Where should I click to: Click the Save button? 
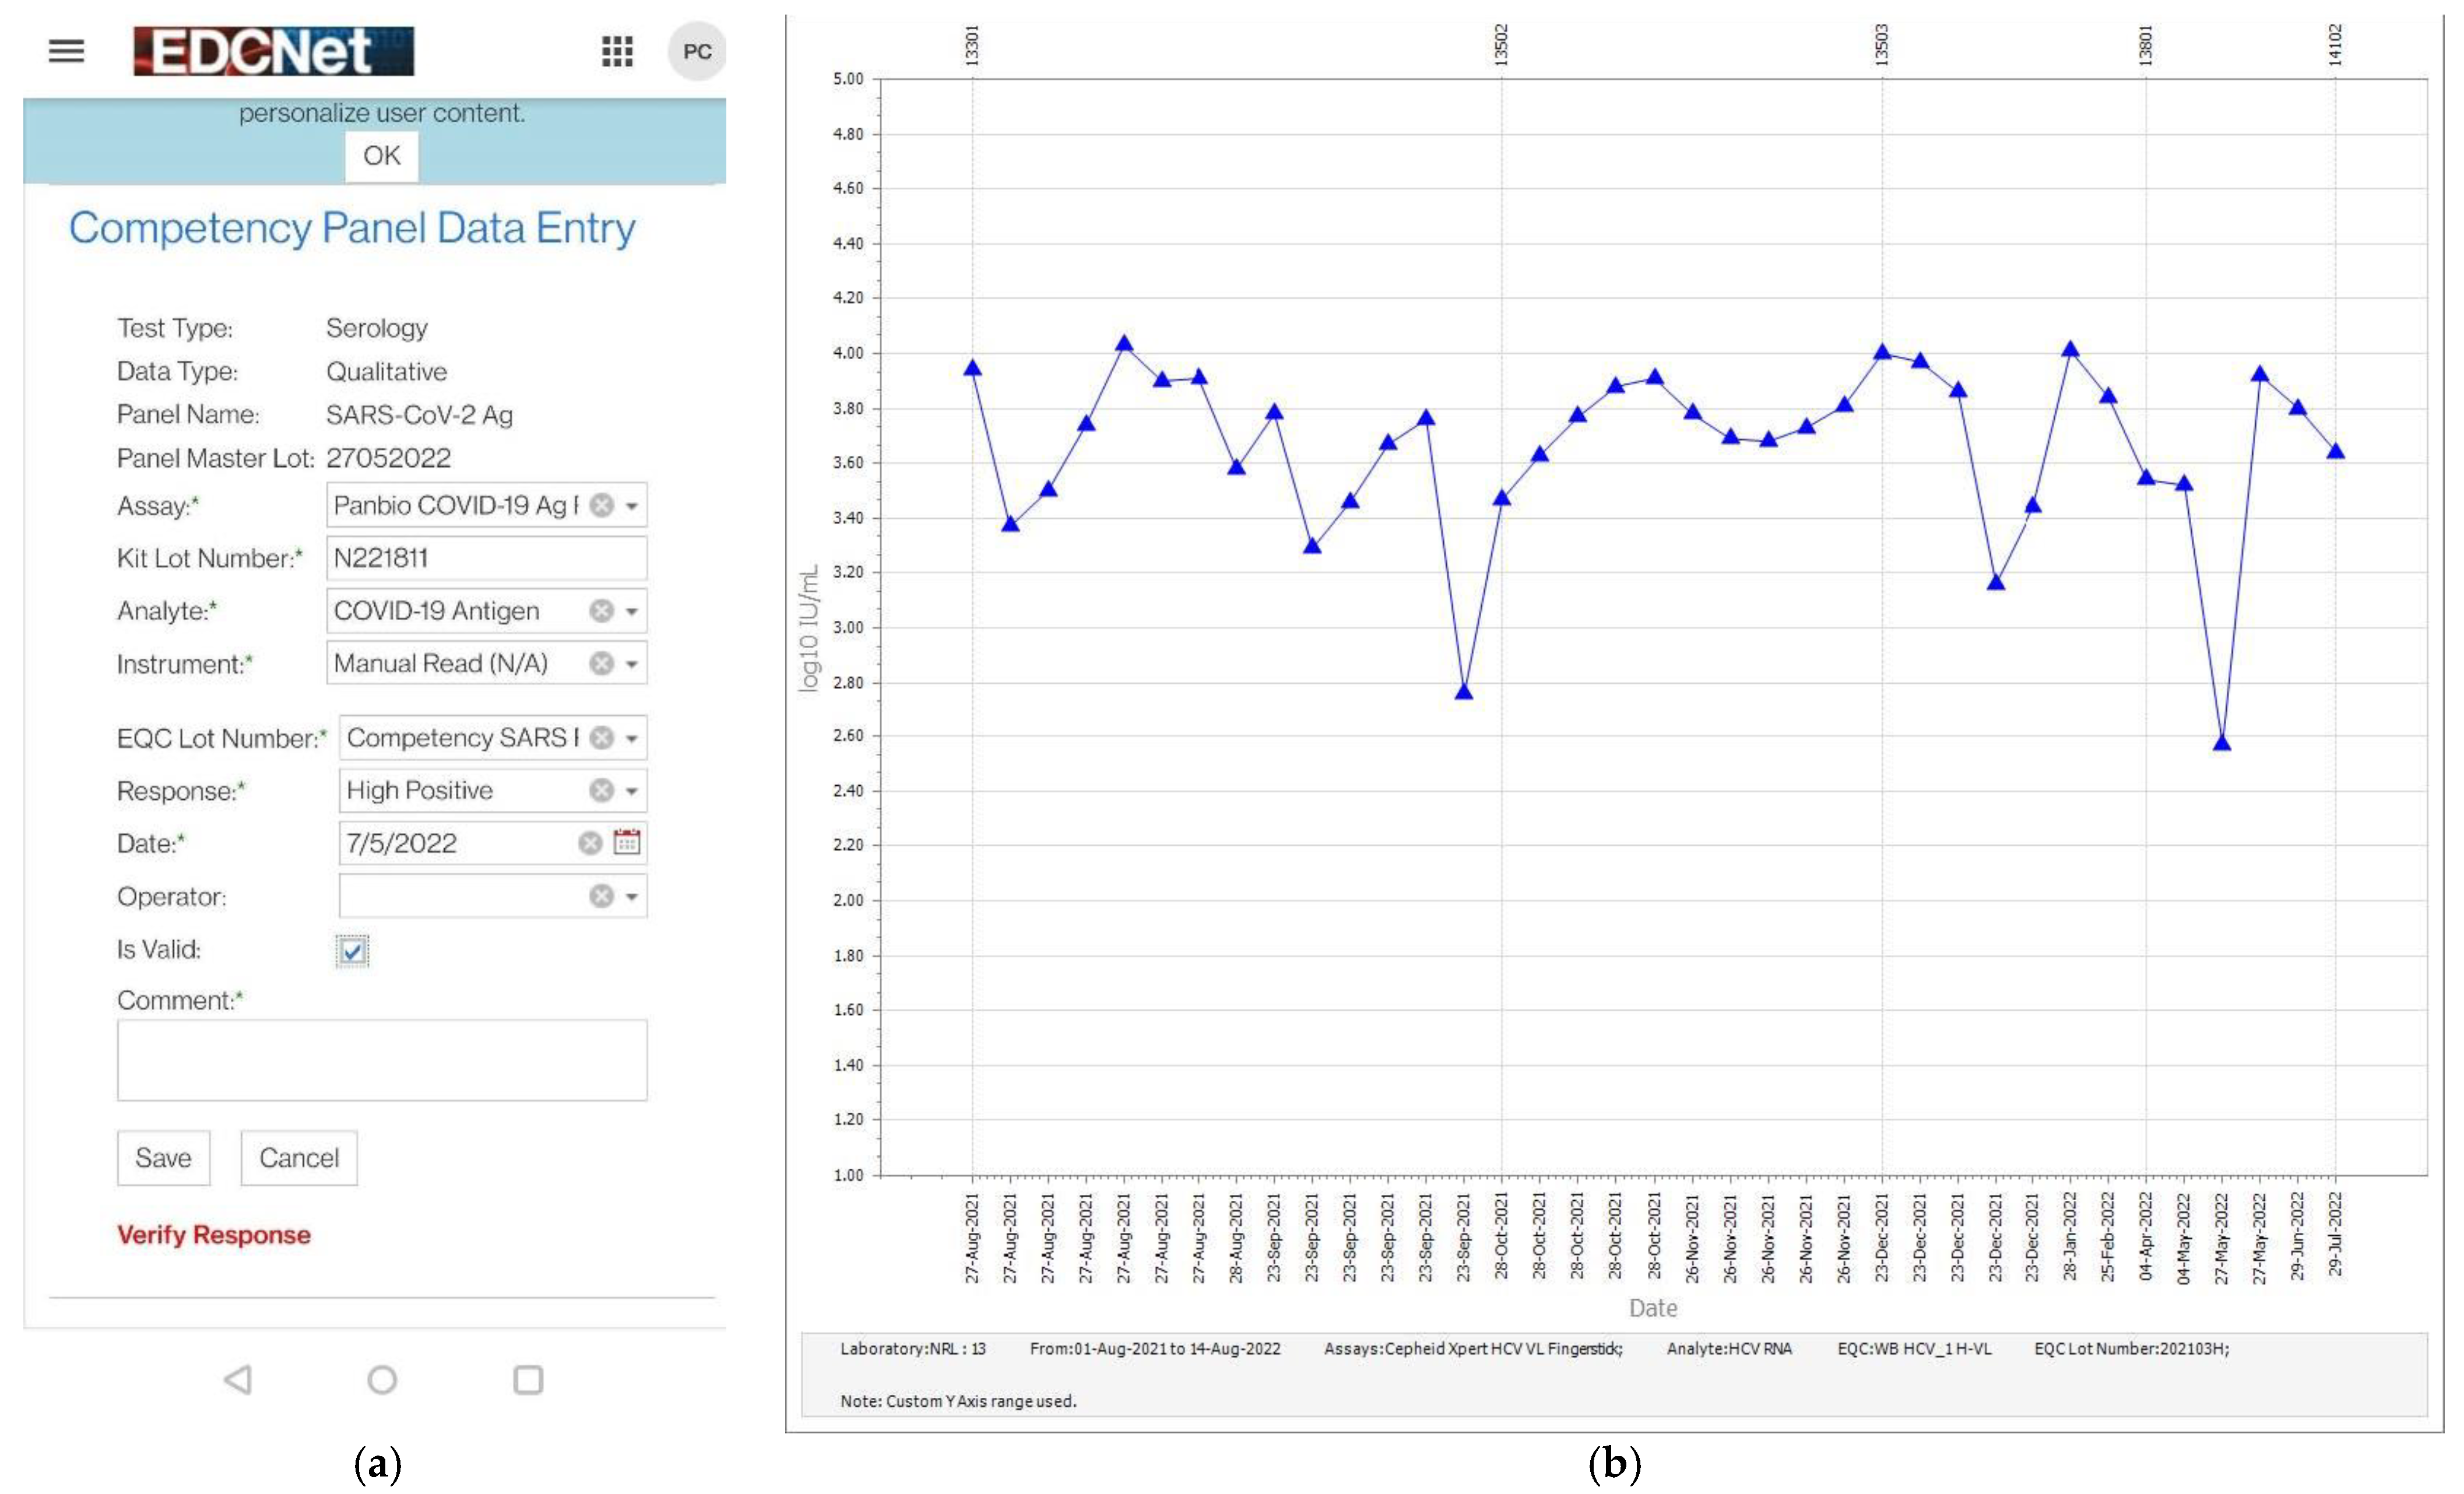tap(163, 1158)
